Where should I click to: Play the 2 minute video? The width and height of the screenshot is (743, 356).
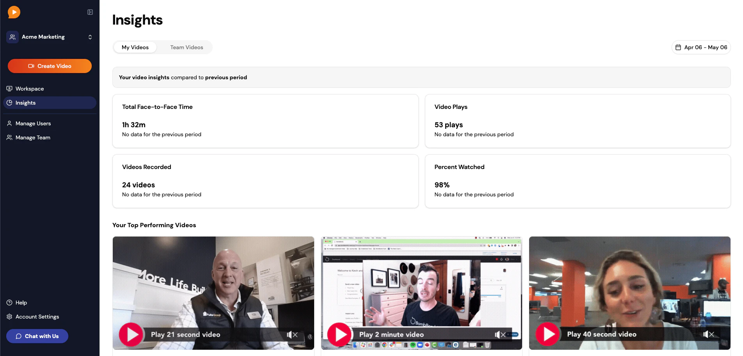tap(339, 335)
